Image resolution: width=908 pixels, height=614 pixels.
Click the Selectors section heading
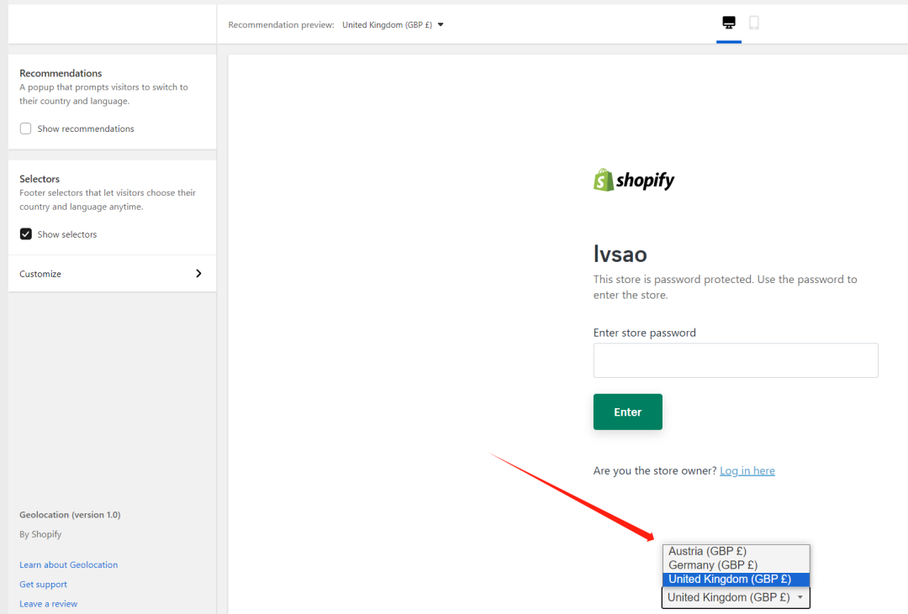[x=40, y=179]
